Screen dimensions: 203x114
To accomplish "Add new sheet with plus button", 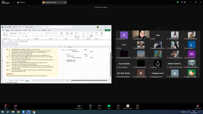I will tap(33, 80).
